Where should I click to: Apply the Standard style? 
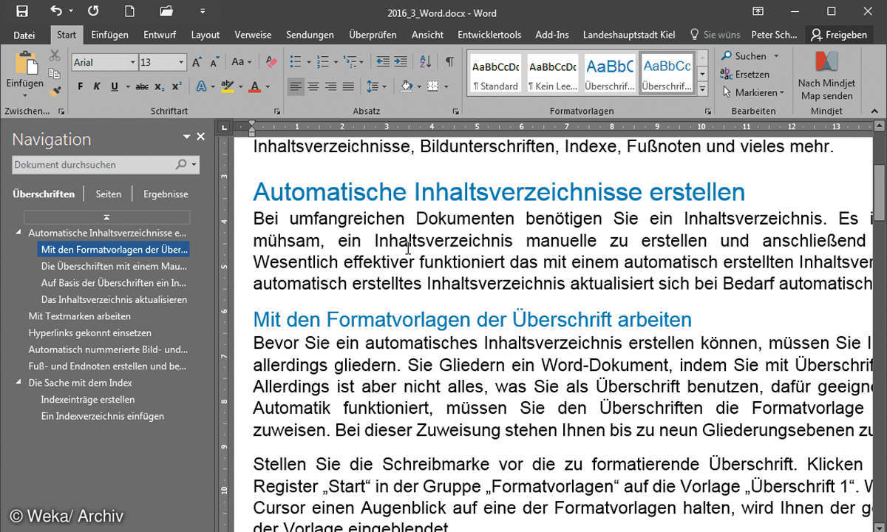[x=495, y=73]
